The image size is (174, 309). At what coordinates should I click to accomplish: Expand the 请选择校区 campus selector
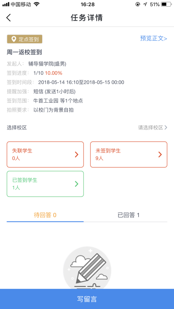[x=153, y=127]
